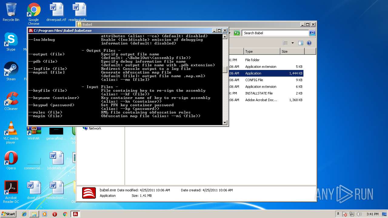
Task: Open Windows Media Player from the taskbar
Action: [x=45, y=214]
